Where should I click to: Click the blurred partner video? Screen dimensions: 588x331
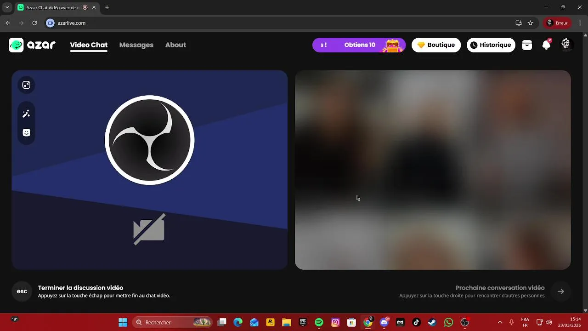click(x=433, y=170)
